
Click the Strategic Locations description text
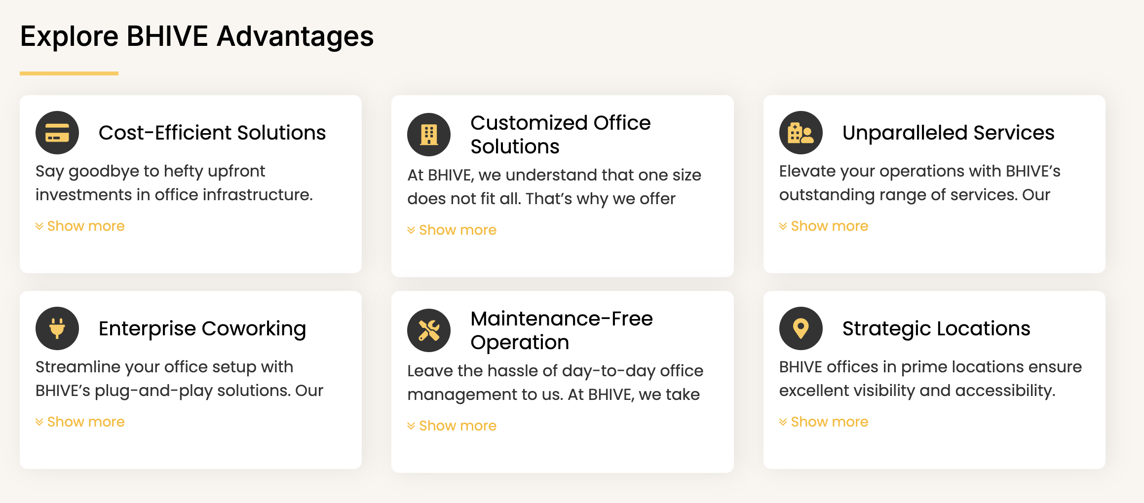click(x=930, y=379)
